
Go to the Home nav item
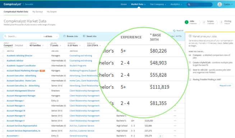124,4
